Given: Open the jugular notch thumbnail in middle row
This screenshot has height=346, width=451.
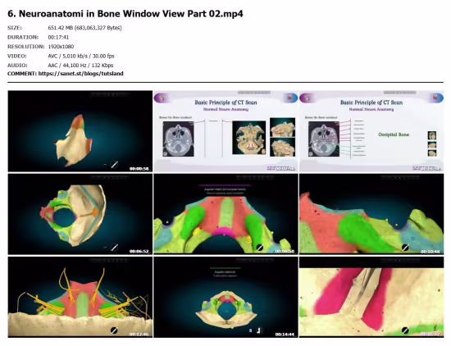Looking at the screenshot, I should tap(225, 214).
